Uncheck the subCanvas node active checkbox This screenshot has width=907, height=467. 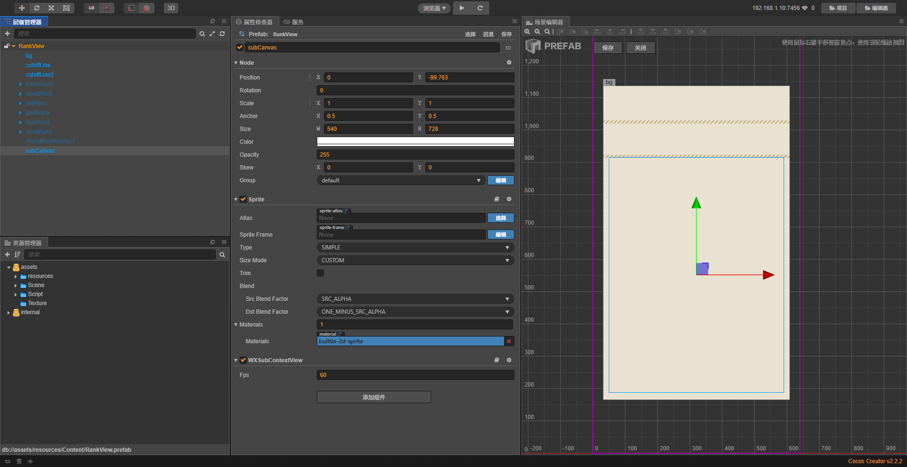pos(240,48)
